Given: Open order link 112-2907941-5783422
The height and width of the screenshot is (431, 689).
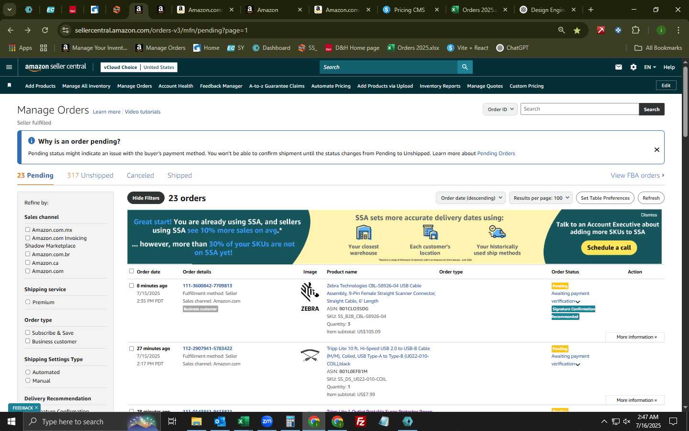Looking at the screenshot, I should click(x=207, y=348).
